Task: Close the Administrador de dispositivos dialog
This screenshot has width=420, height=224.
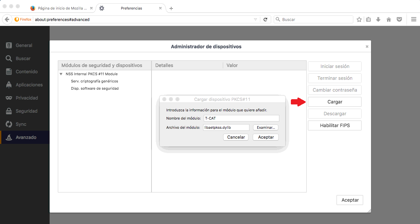Action: (x=367, y=47)
